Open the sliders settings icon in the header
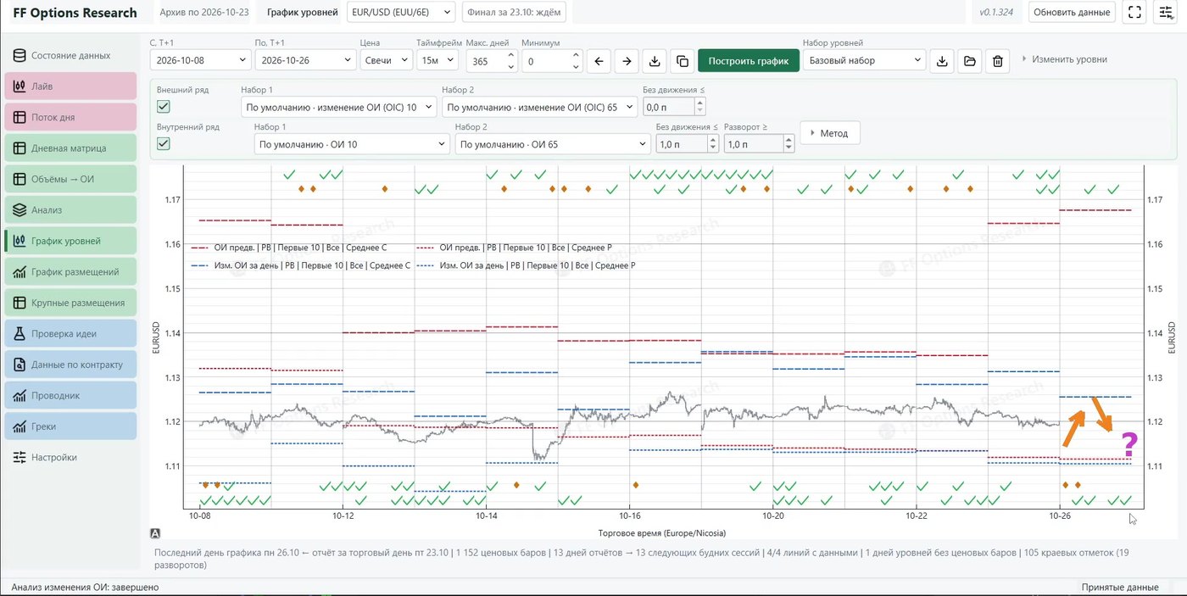Screen dimensions: 1187x596 [1165, 12]
